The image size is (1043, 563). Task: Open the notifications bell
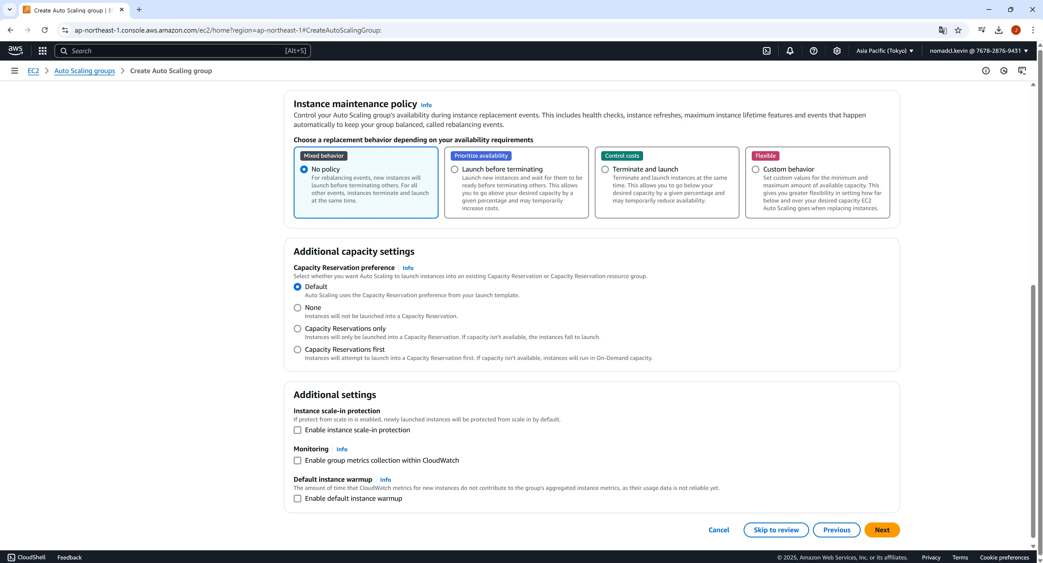790,51
